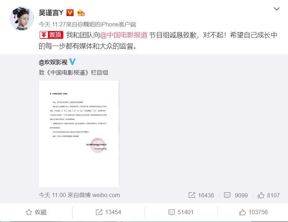Open the @欢娱影视 account link
Viewport: 288px width, 222px height.
tap(53, 62)
